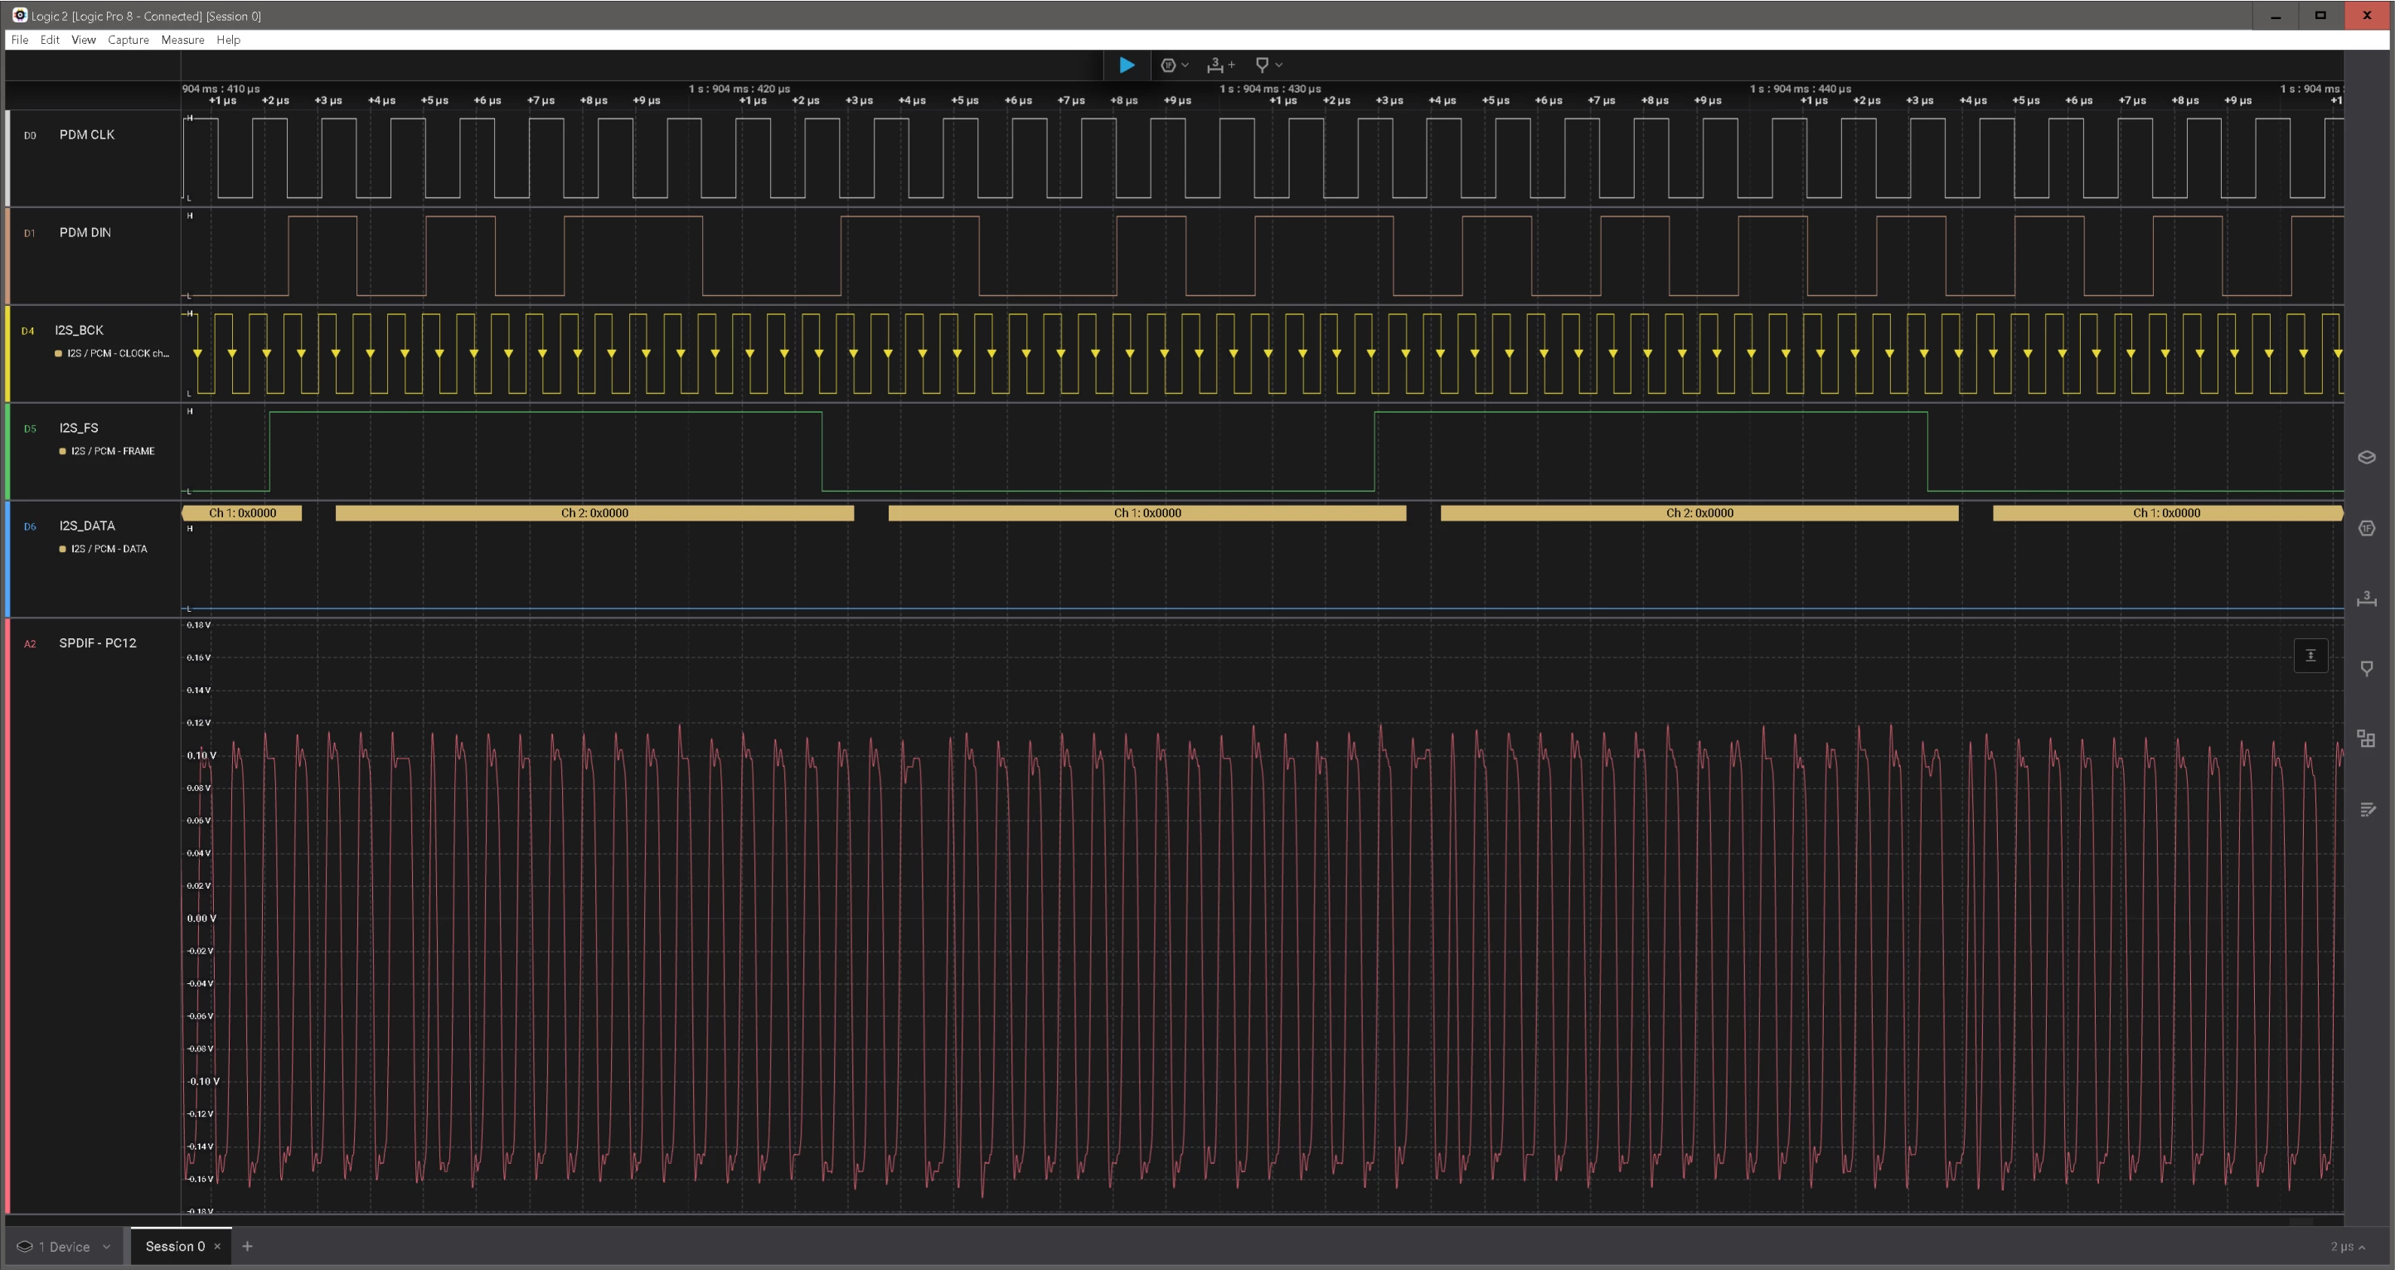
Task: Expand the 1 Device dropdown
Action: point(64,1247)
